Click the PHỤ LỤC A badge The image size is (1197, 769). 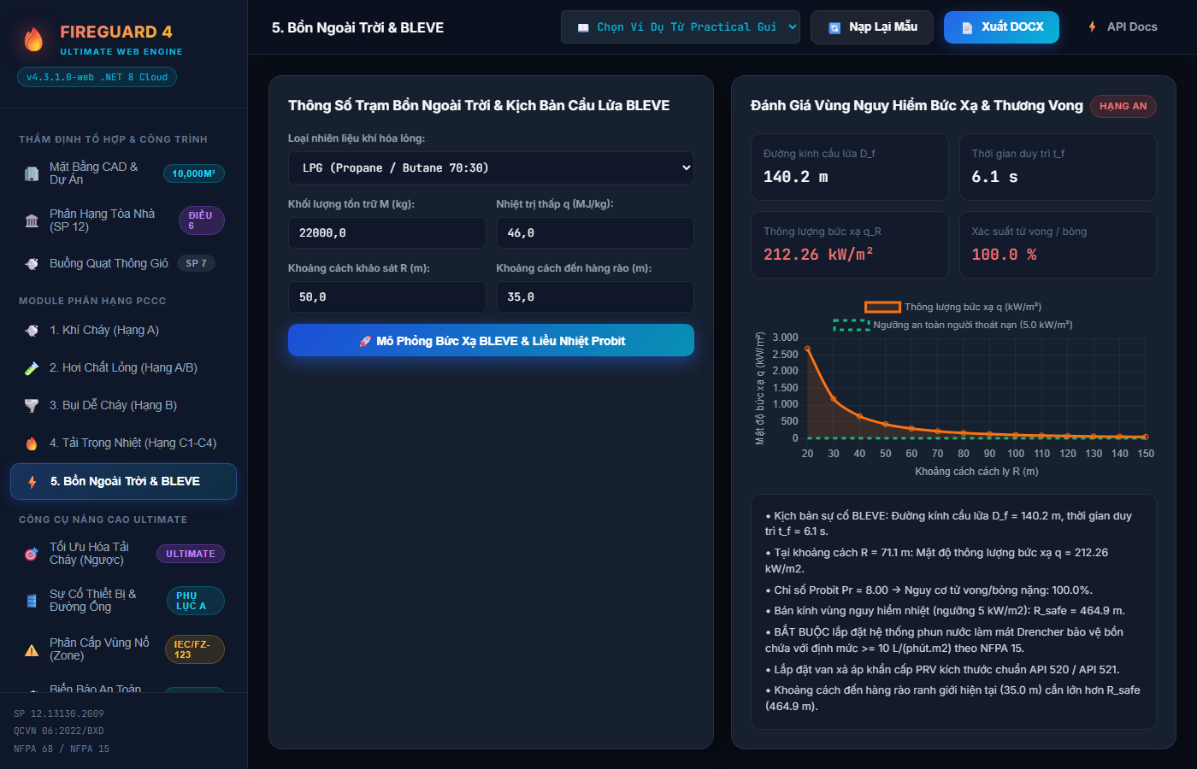[x=196, y=601]
